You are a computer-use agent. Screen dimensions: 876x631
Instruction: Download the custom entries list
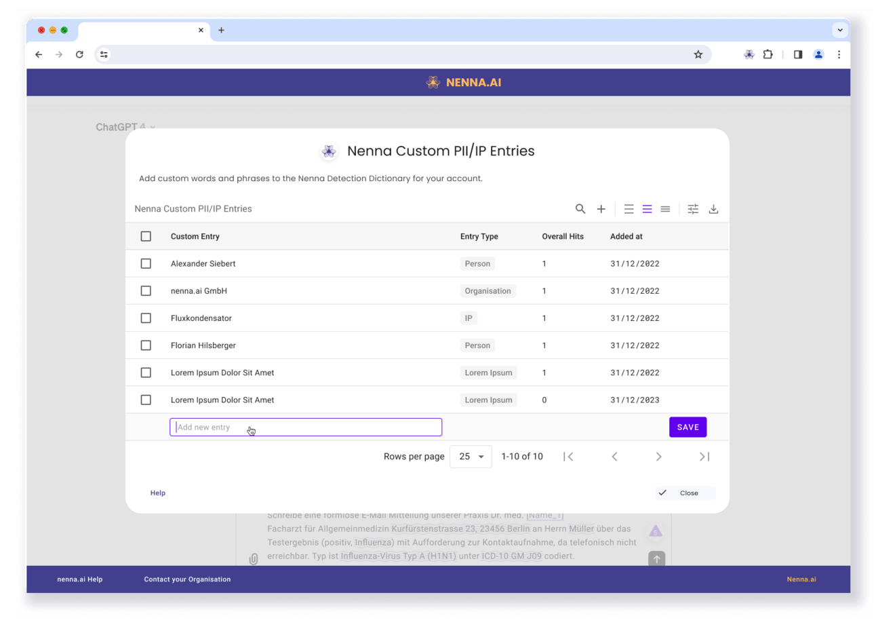click(713, 209)
